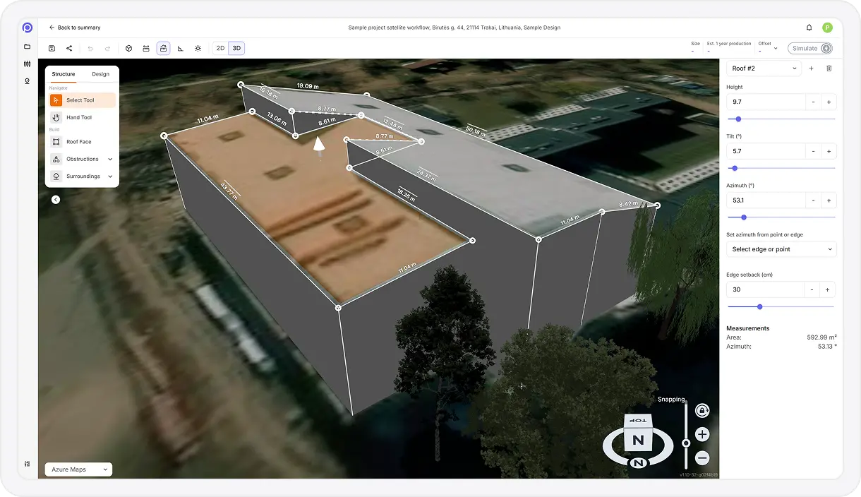Click the angle measure icon
Screen dimensions: 861x497
coord(181,49)
